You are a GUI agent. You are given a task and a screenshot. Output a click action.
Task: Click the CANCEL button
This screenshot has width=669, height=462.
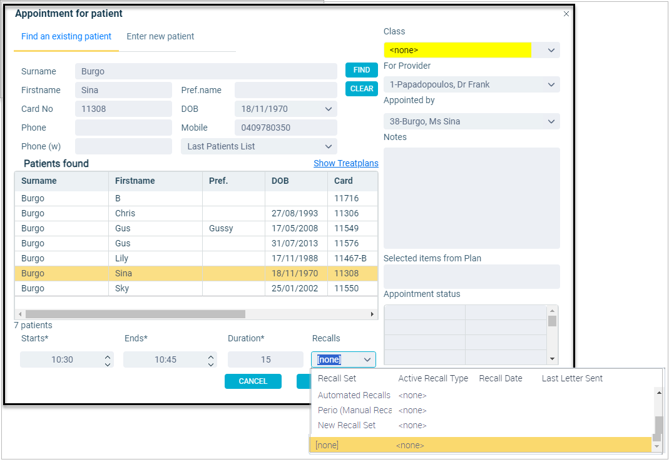point(253,381)
